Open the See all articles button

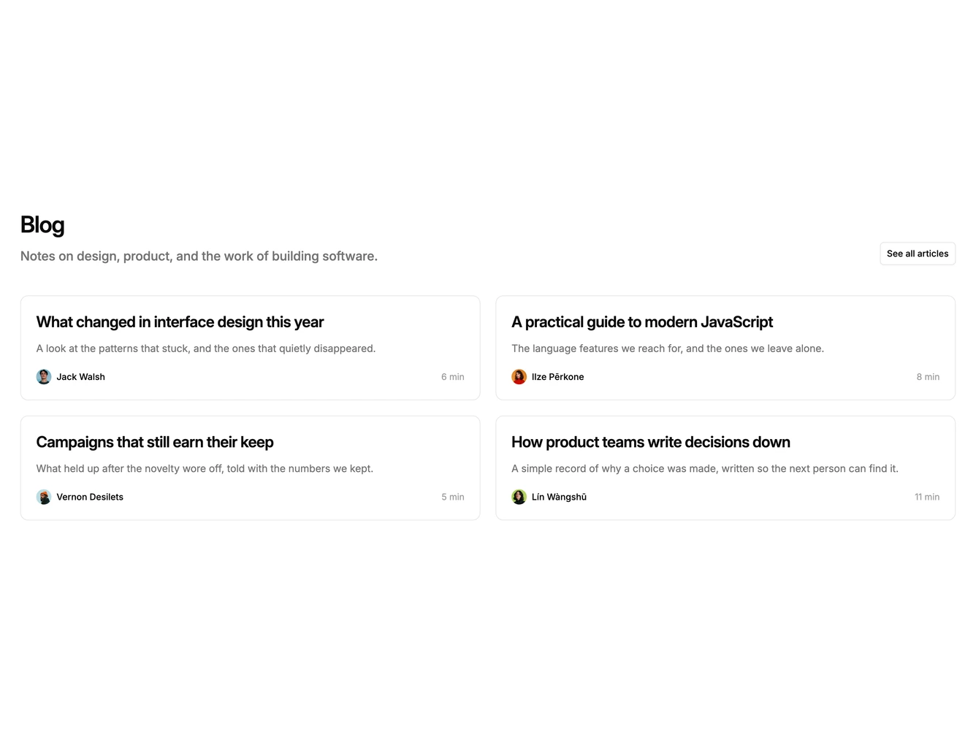[x=918, y=253]
